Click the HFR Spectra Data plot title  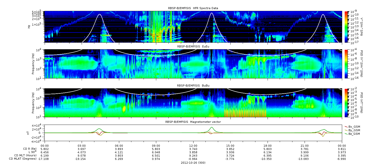193,8
